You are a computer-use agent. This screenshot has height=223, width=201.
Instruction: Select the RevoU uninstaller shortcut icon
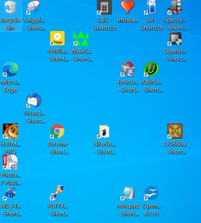pos(128,69)
